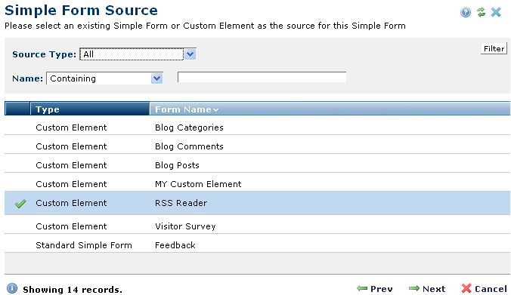This screenshot has height=295, width=511.
Task: Click the green refresh arrows icon
Action: tap(481, 12)
